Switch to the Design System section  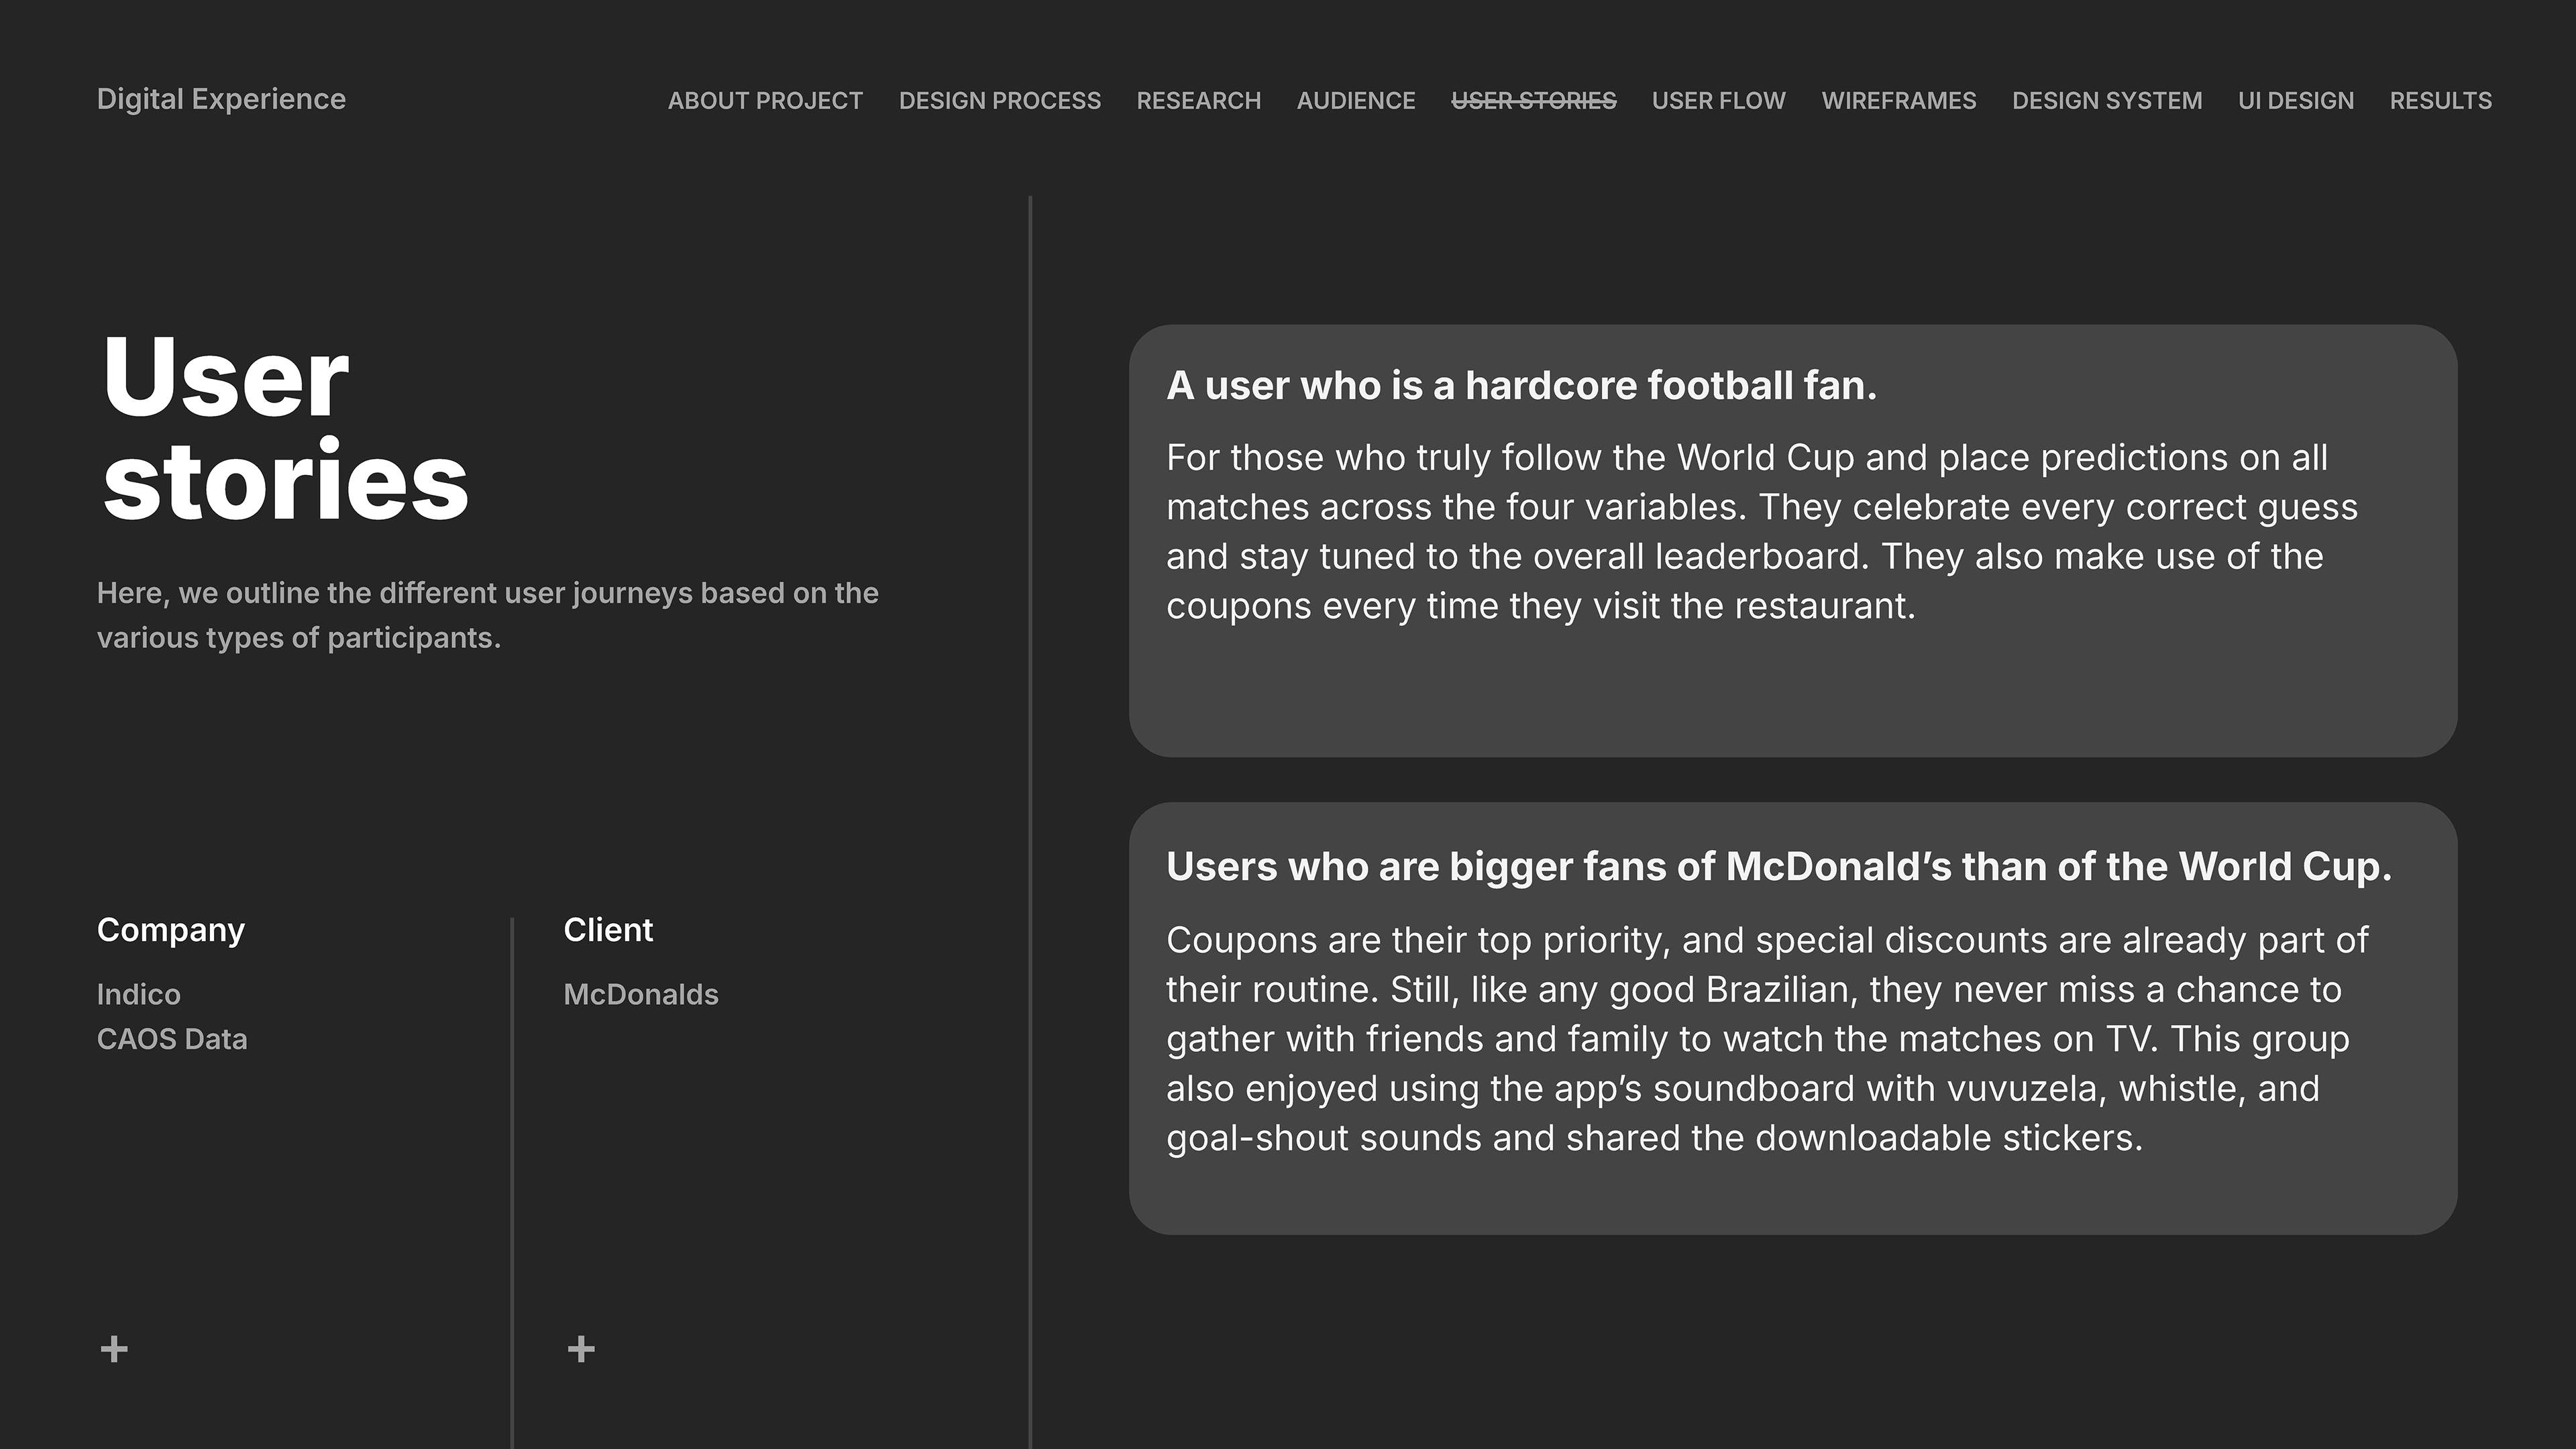tap(2107, 101)
